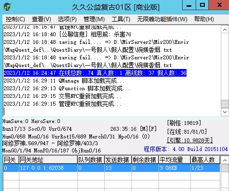Viewport: 229px width, 191px height.
Task: Click the [在线:81/81/0] status label
Action: tap(187, 132)
